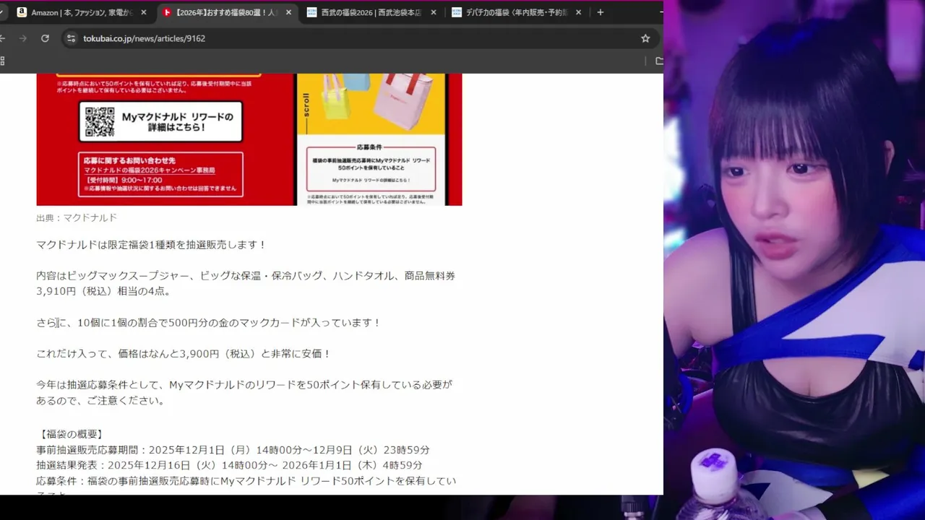This screenshot has height=520, width=925.
Task: Go back in browser history
Action: coord(3,38)
